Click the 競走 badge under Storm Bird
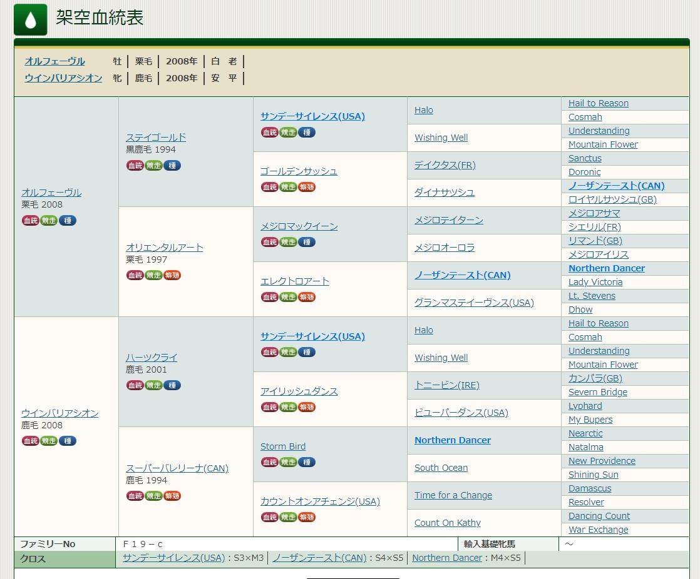This screenshot has height=579, width=700. (288, 462)
